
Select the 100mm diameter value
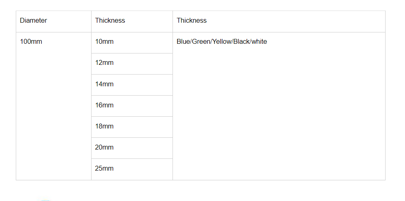(x=31, y=42)
